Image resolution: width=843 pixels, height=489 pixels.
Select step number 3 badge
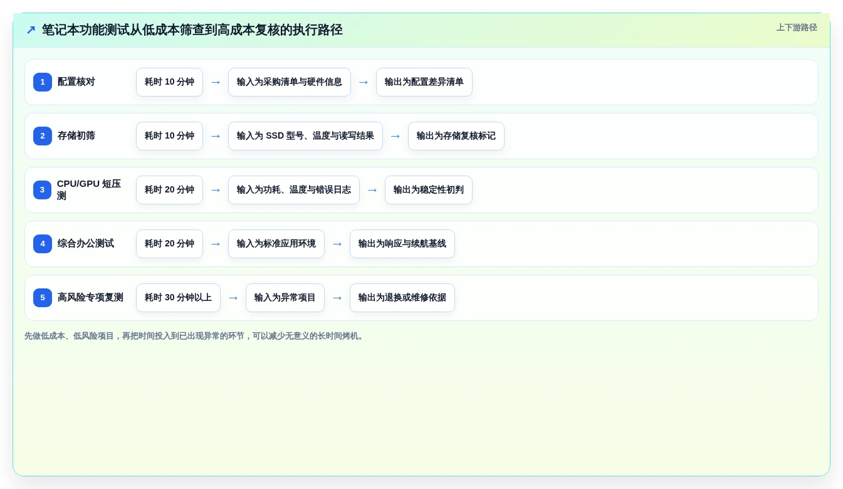(x=43, y=190)
